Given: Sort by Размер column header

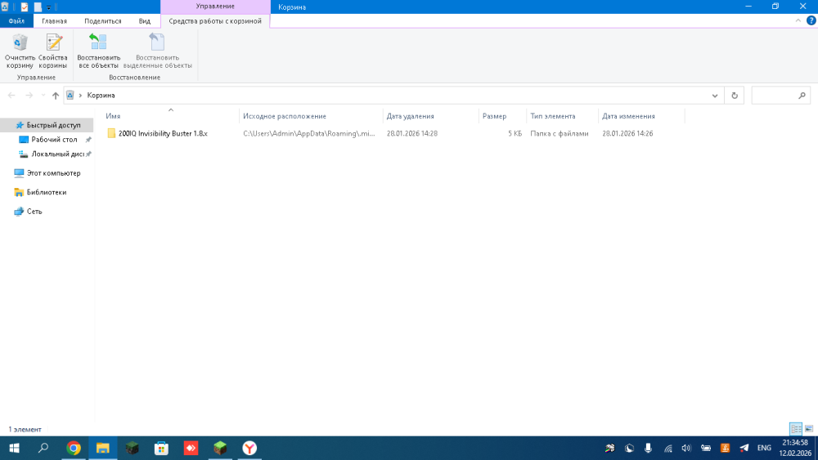Looking at the screenshot, I should click(x=502, y=116).
